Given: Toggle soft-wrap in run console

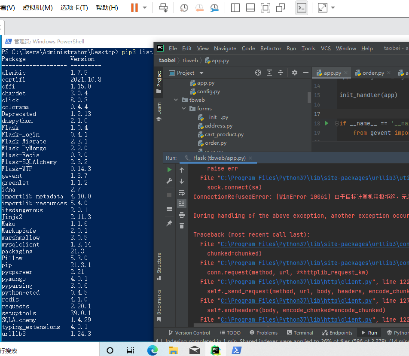Looking at the screenshot, I should coord(182,192).
